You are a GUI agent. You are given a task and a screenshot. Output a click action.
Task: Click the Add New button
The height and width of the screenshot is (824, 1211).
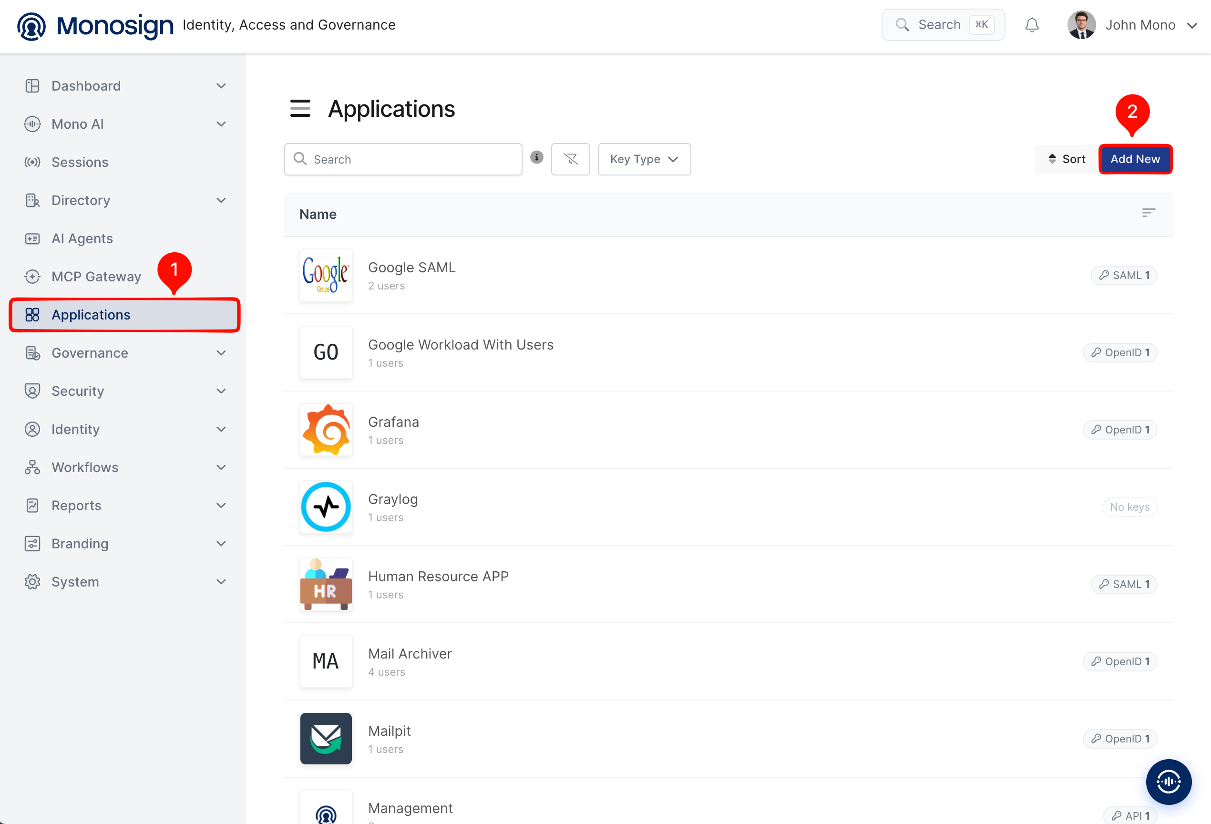1135,159
